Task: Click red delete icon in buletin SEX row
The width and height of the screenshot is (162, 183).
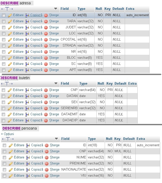Action: (46, 102)
